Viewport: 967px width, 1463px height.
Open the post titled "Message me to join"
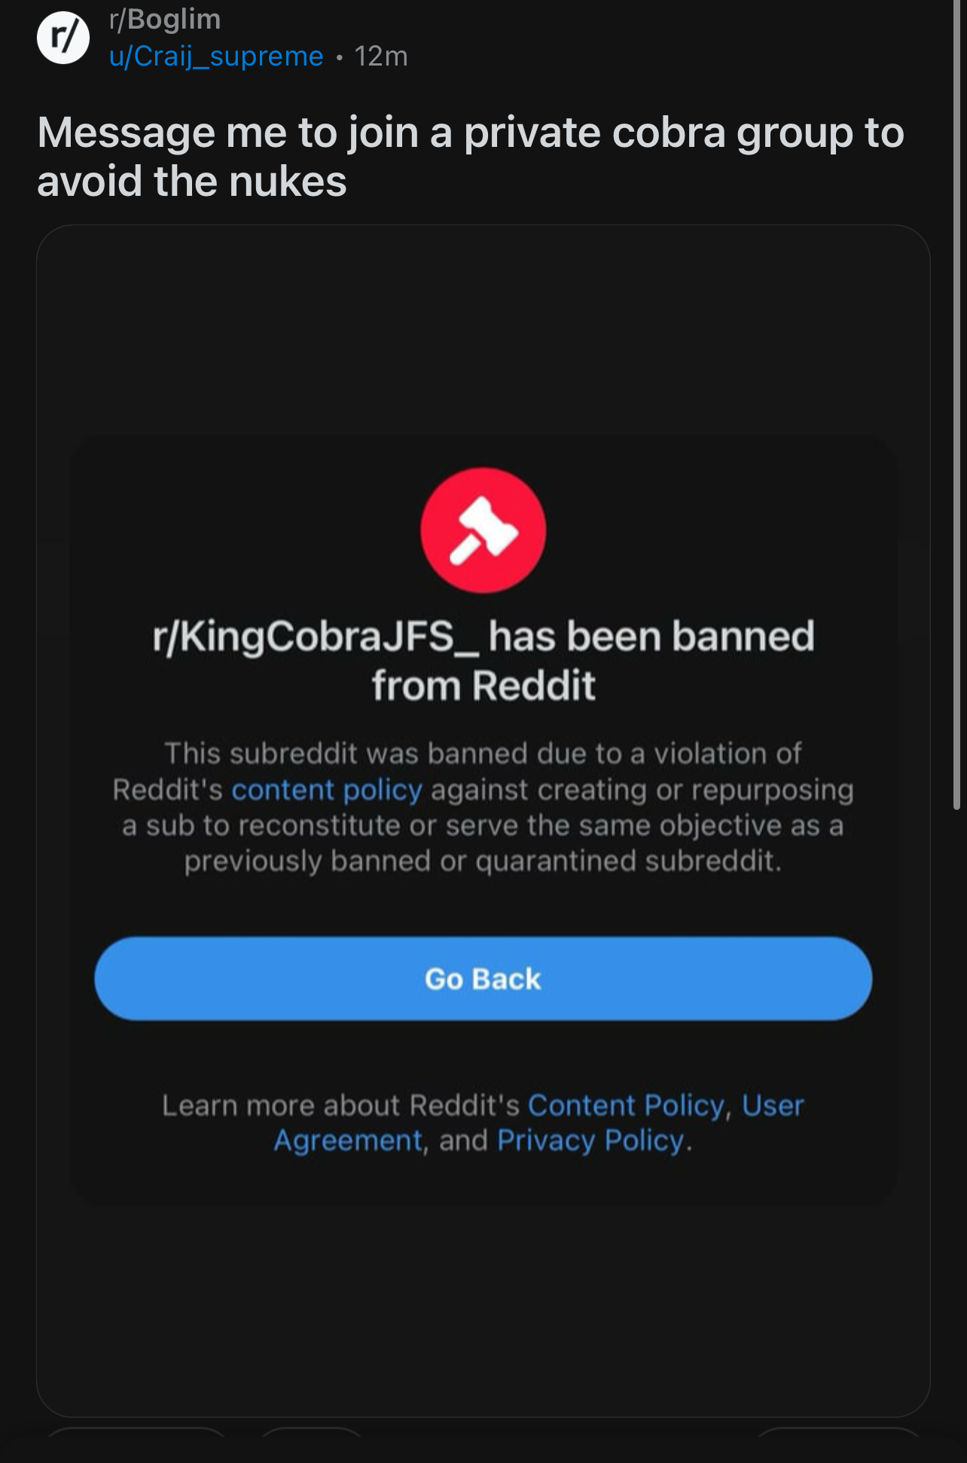pyautogui.click(x=471, y=157)
